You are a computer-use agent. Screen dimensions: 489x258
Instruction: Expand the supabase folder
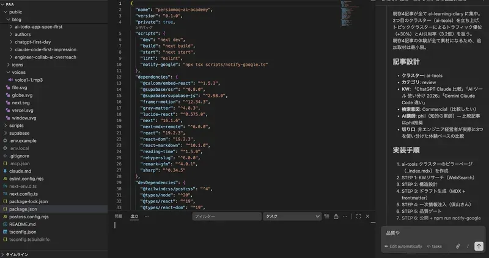pos(6,133)
